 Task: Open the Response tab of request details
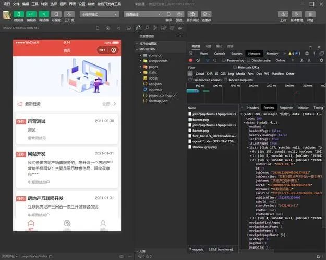(x=286, y=108)
